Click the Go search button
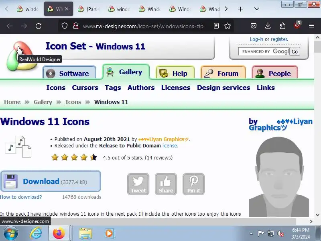 point(295,51)
